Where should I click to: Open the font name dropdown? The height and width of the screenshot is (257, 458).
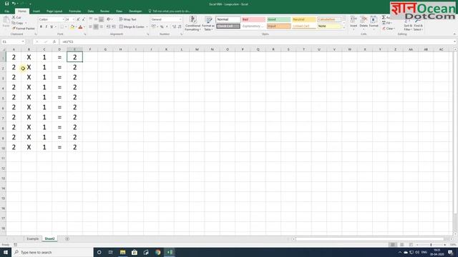(x=63, y=19)
